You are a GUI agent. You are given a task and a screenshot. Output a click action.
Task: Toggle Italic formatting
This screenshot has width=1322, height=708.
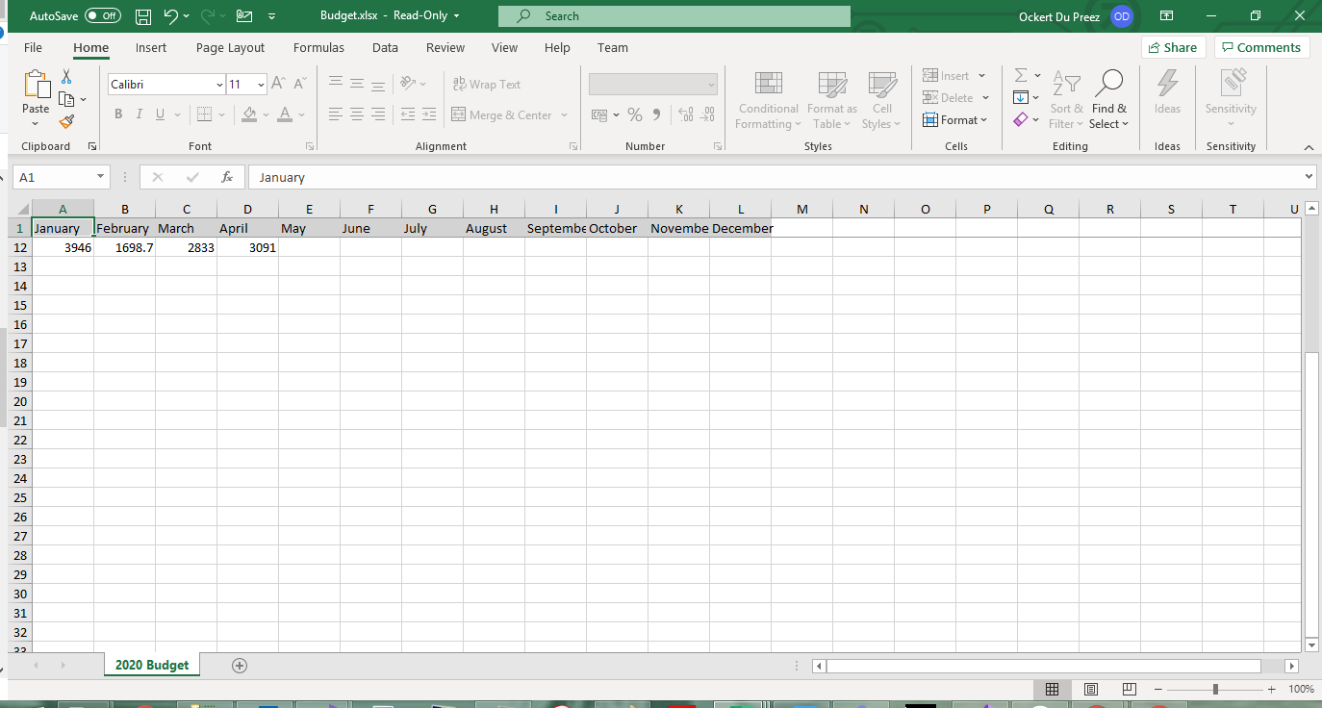coord(139,114)
